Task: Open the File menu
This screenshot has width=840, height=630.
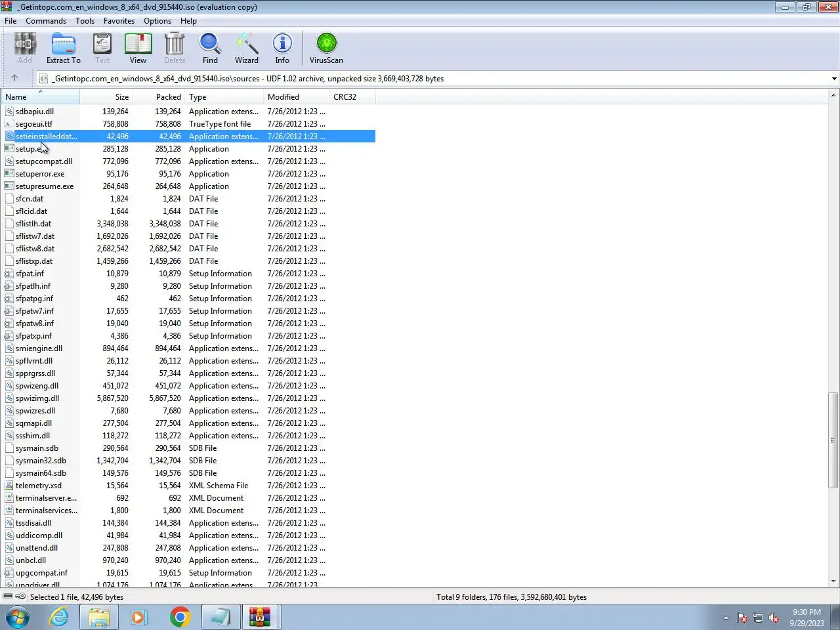Action: 10,21
